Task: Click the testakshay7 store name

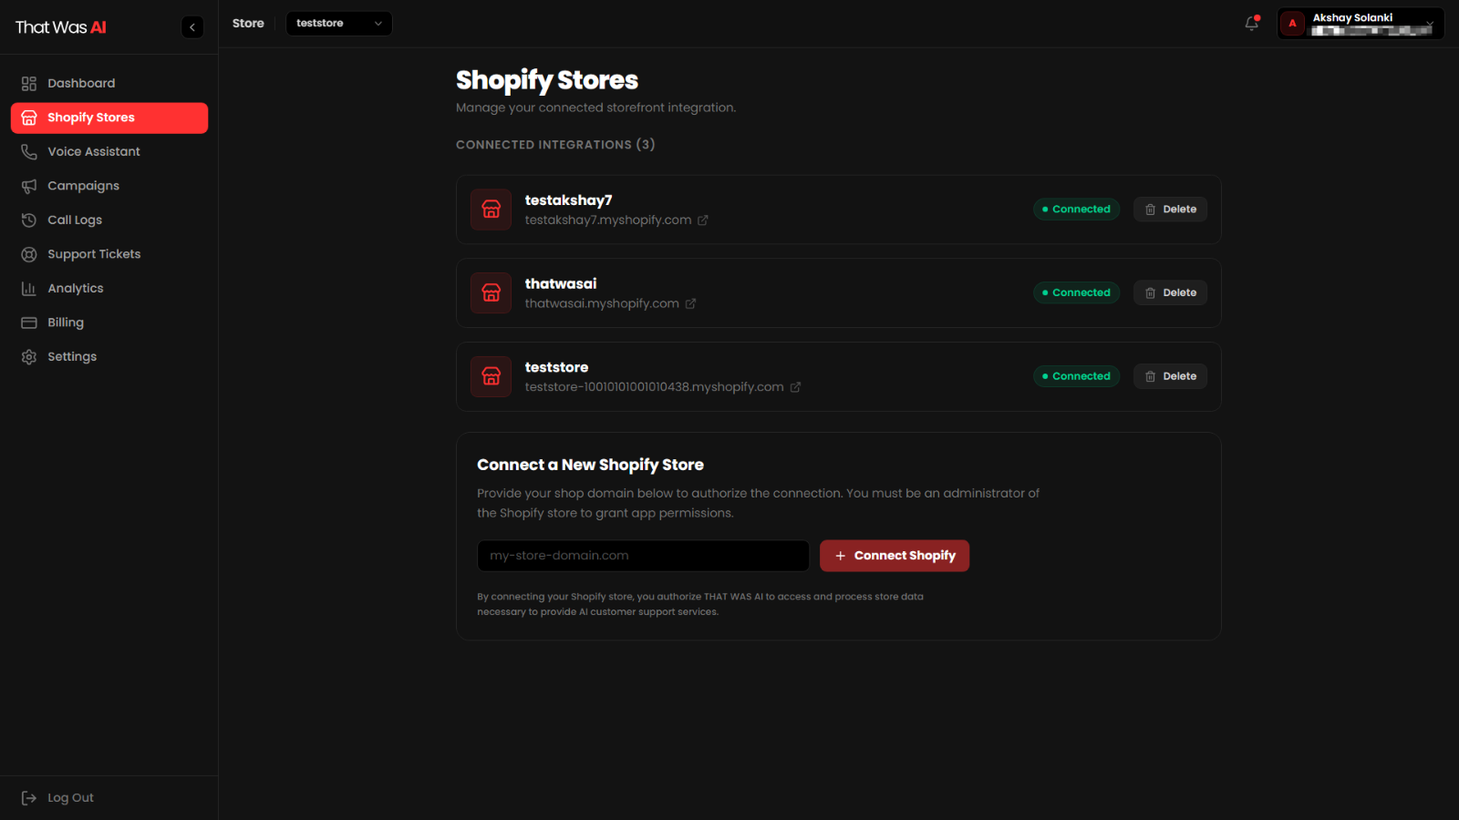Action: [x=569, y=200]
